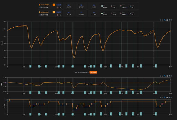Reset Speed chart zoom with home icon
Image resolution: width=177 pixels, height=120 pixels.
[x=170, y=20]
